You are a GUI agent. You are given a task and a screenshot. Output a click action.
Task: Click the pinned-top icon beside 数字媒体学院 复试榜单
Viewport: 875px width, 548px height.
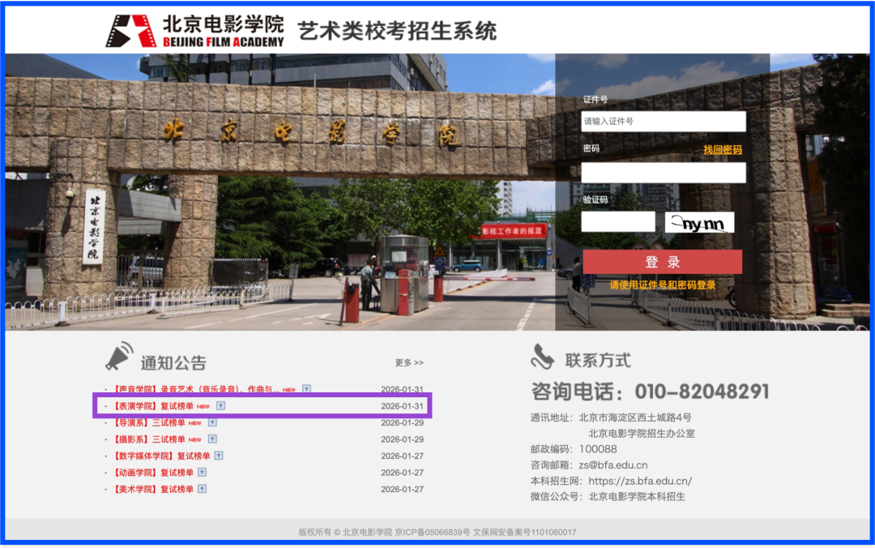(x=219, y=456)
